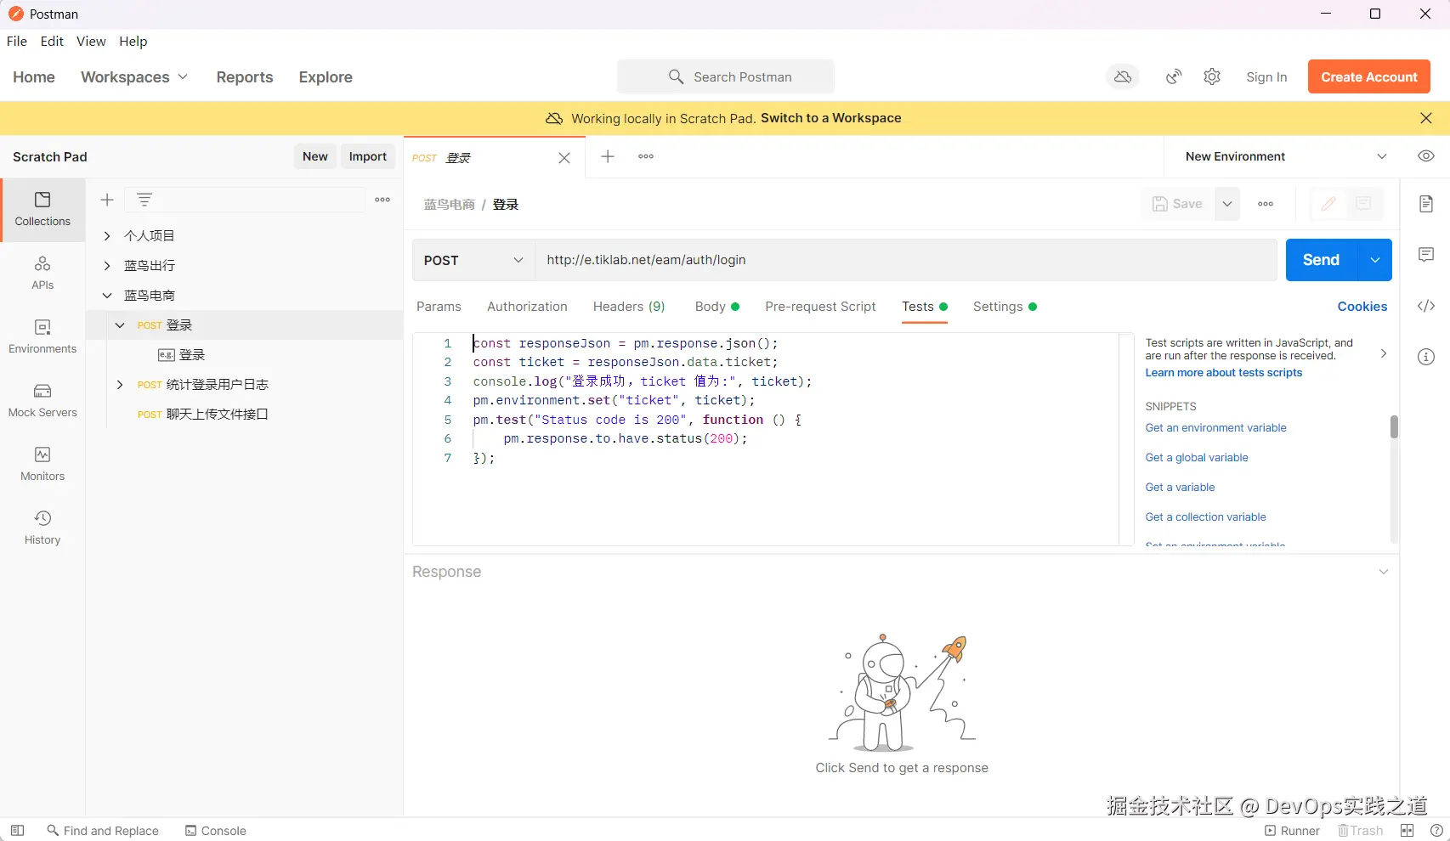This screenshot has height=841, width=1450.
Task: Open the Save options dropdown arrow
Action: tap(1227, 204)
